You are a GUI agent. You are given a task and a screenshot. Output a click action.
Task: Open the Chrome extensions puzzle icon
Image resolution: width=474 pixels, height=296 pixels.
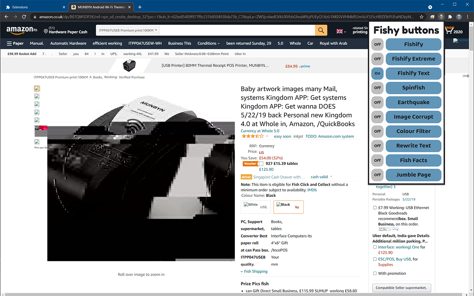[450, 17]
